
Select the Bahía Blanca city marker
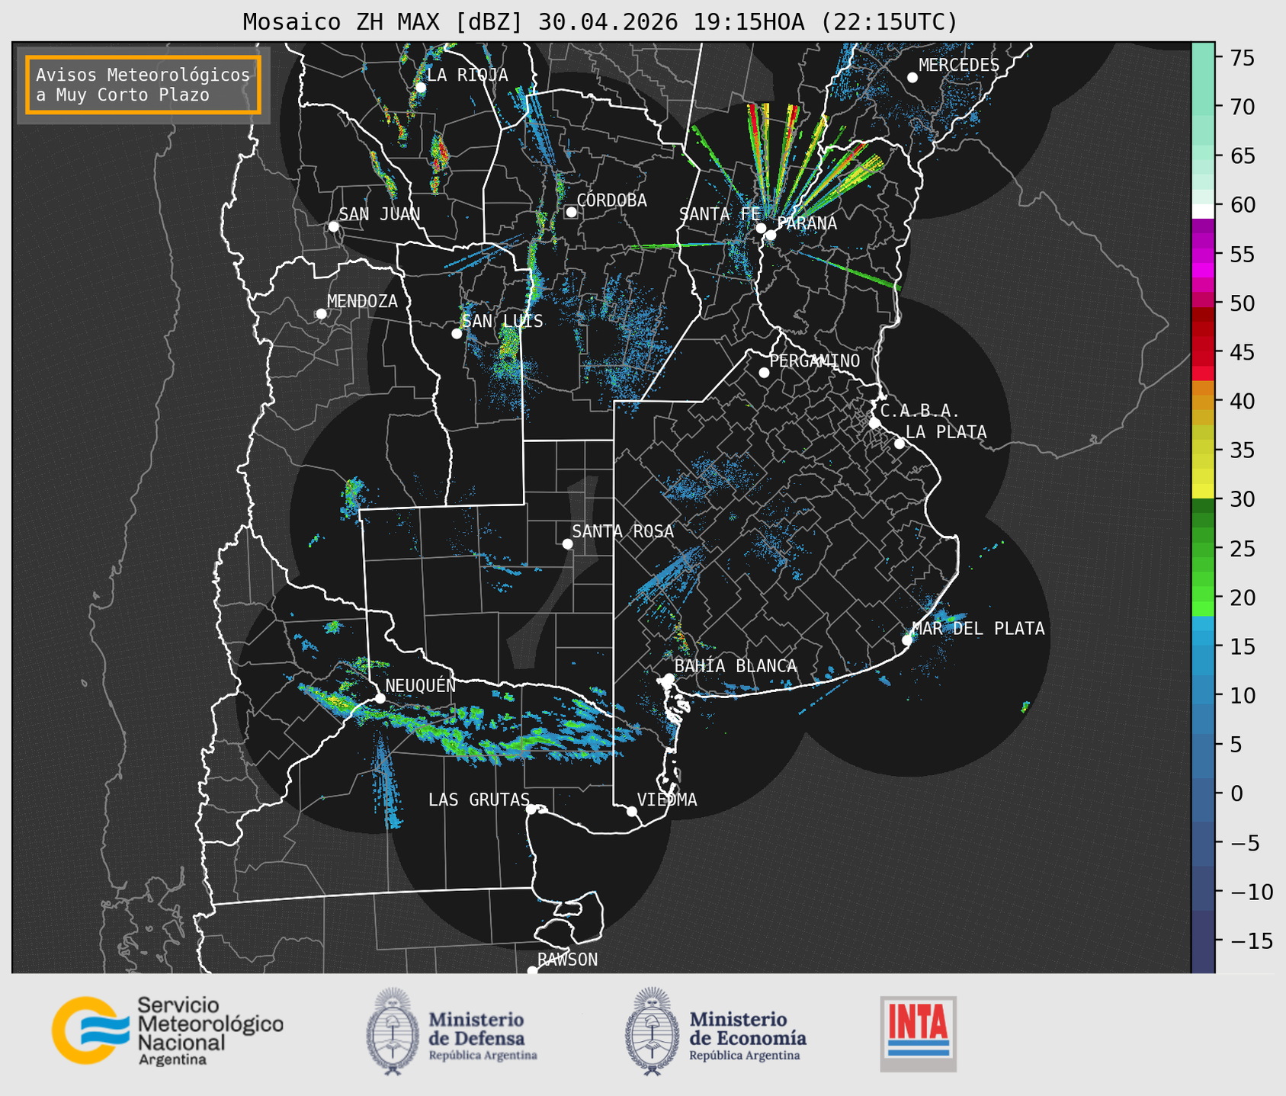point(669,678)
